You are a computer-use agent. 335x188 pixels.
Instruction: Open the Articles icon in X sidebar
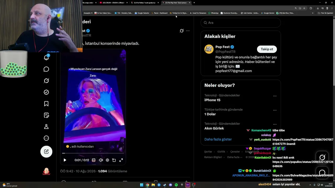coord(46,115)
